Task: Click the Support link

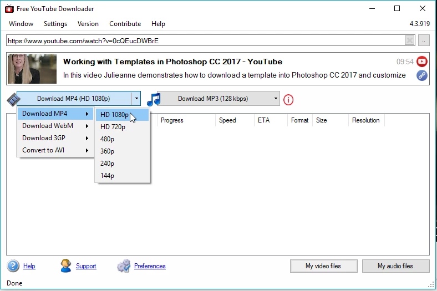Action: coord(86,266)
